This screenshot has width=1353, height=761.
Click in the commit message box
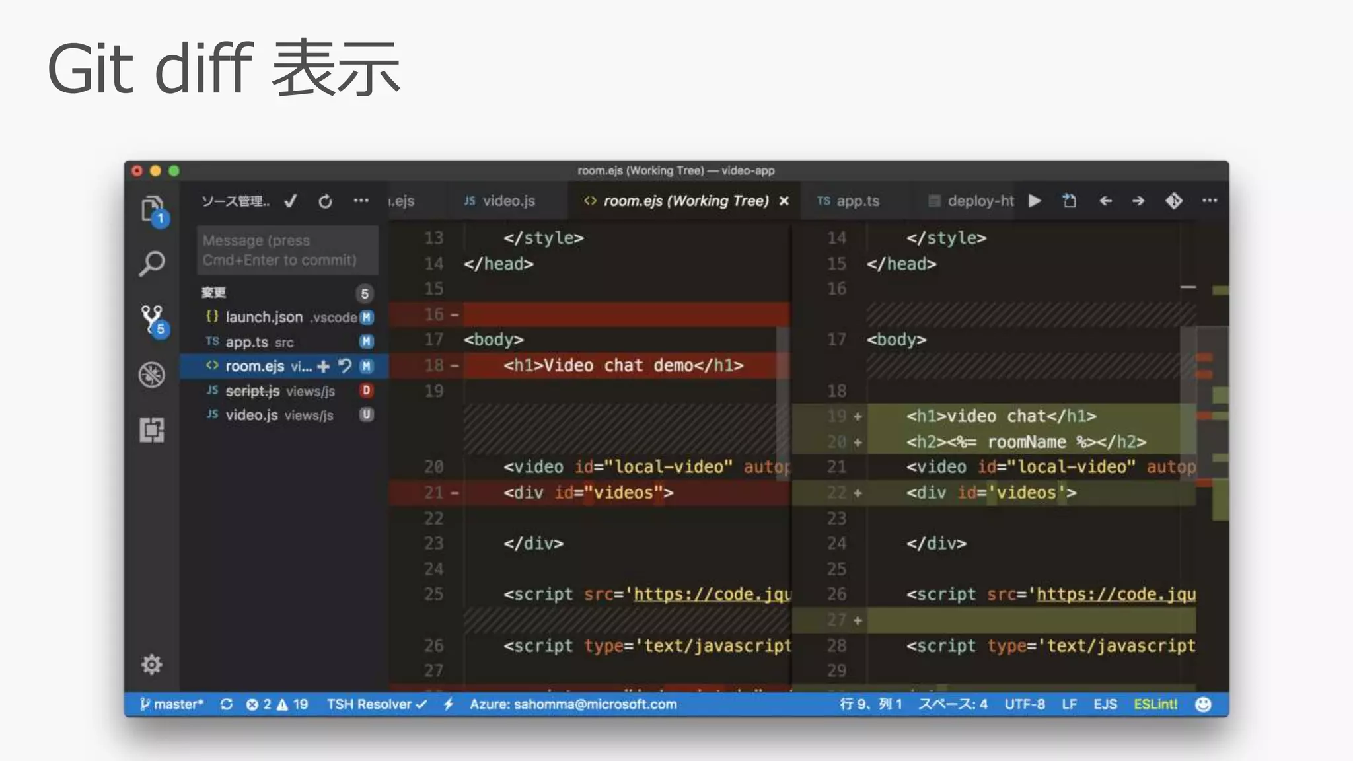coord(287,250)
